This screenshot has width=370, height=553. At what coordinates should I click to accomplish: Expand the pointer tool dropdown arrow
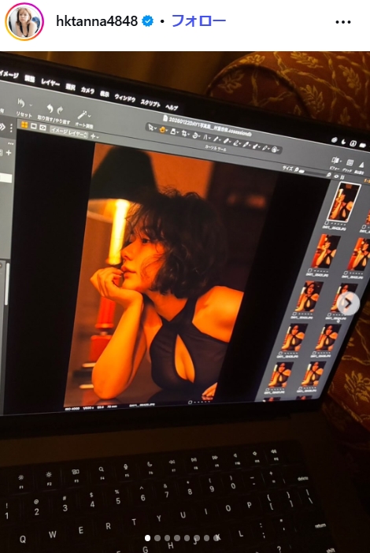click(x=156, y=128)
